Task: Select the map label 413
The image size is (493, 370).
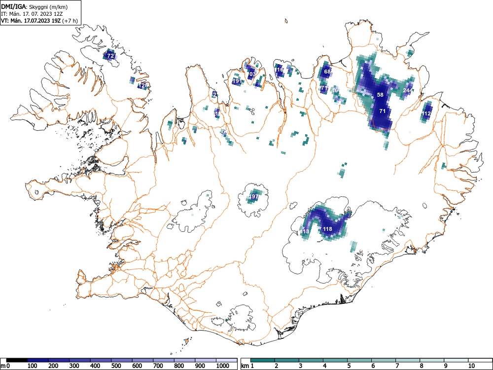Action: 305,231
